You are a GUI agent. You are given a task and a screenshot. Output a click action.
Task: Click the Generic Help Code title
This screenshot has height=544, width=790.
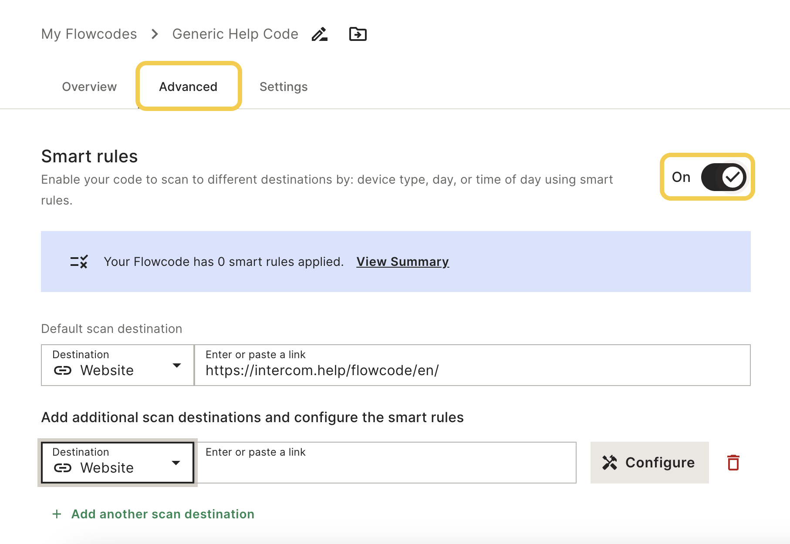point(235,34)
